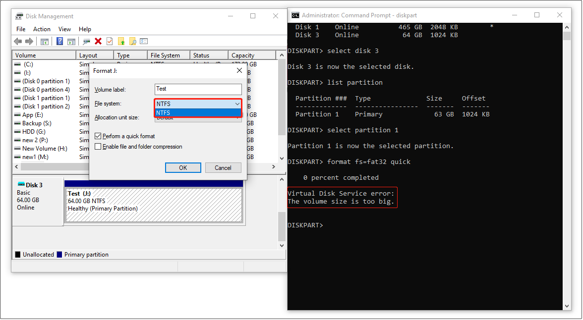Open the File system NTFS dropdown
583x320 pixels.
click(x=198, y=104)
